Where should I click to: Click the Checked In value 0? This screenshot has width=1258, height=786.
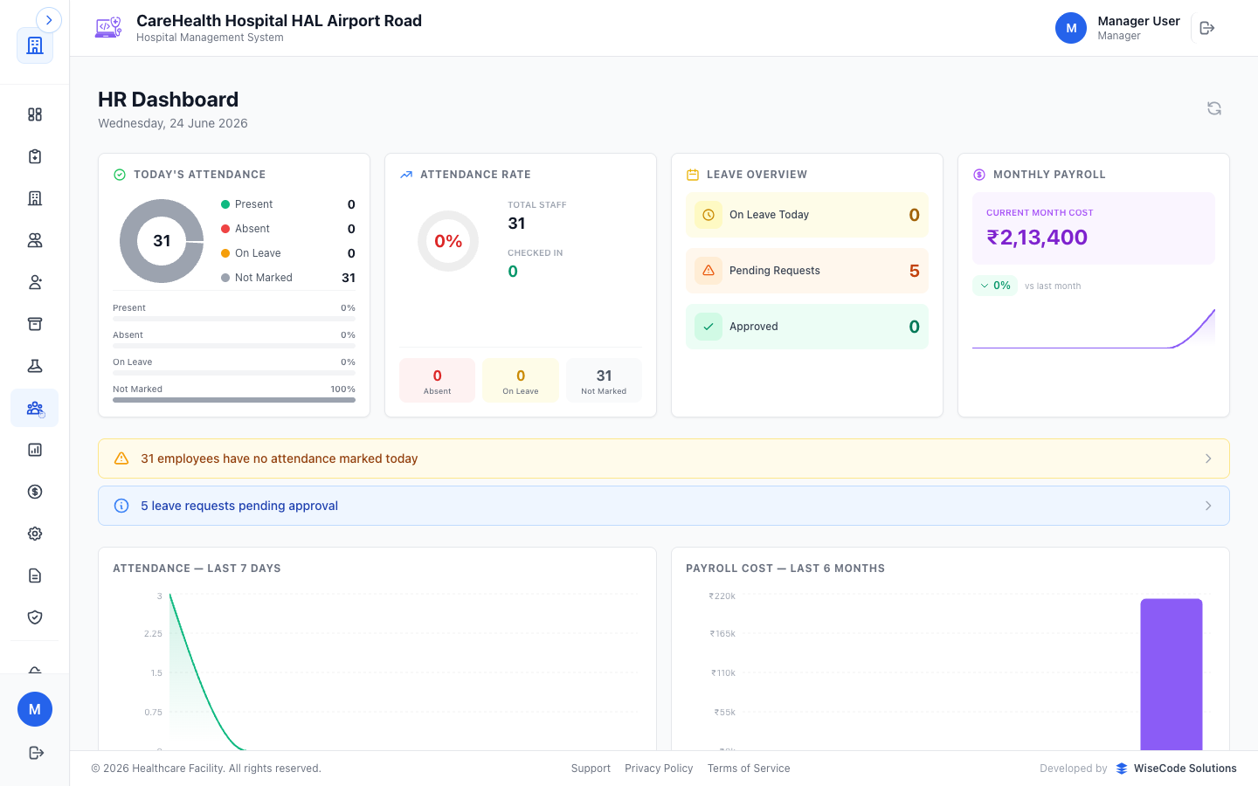[x=513, y=272]
